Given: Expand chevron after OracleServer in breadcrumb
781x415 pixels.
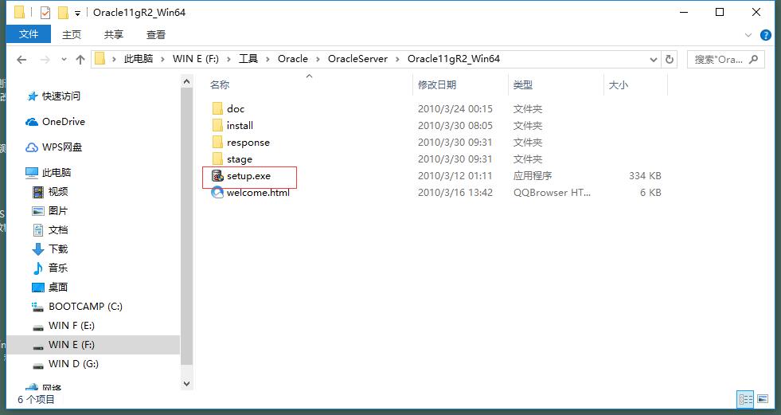Looking at the screenshot, I should tap(397, 59).
